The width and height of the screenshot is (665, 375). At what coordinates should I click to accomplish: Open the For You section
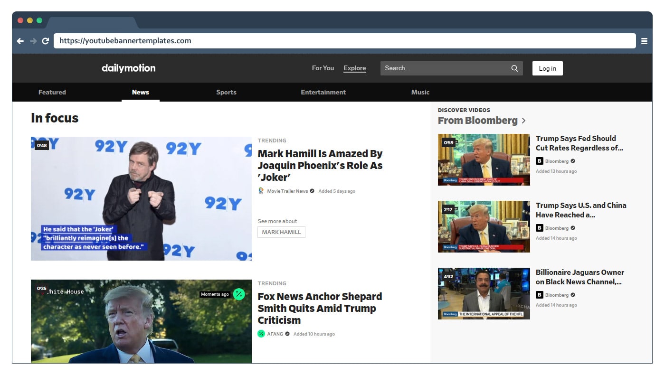tap(323, 68)
